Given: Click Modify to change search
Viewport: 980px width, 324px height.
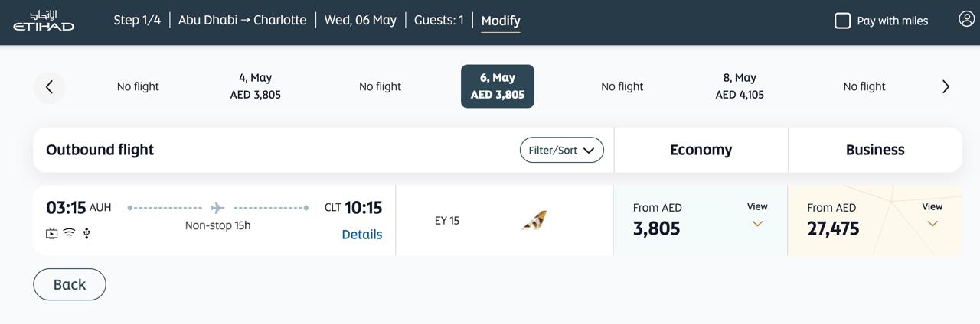Looking at the screenshot, I should point(501,21).
